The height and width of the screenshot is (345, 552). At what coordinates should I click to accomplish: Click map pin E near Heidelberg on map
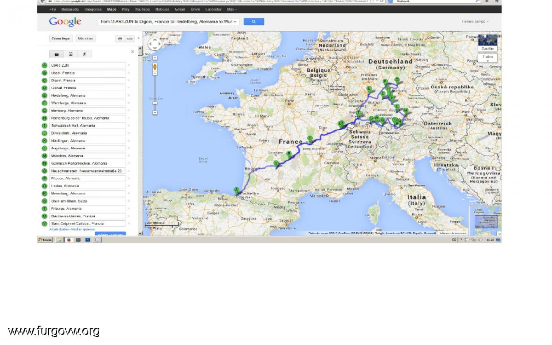tap(369, 89)
